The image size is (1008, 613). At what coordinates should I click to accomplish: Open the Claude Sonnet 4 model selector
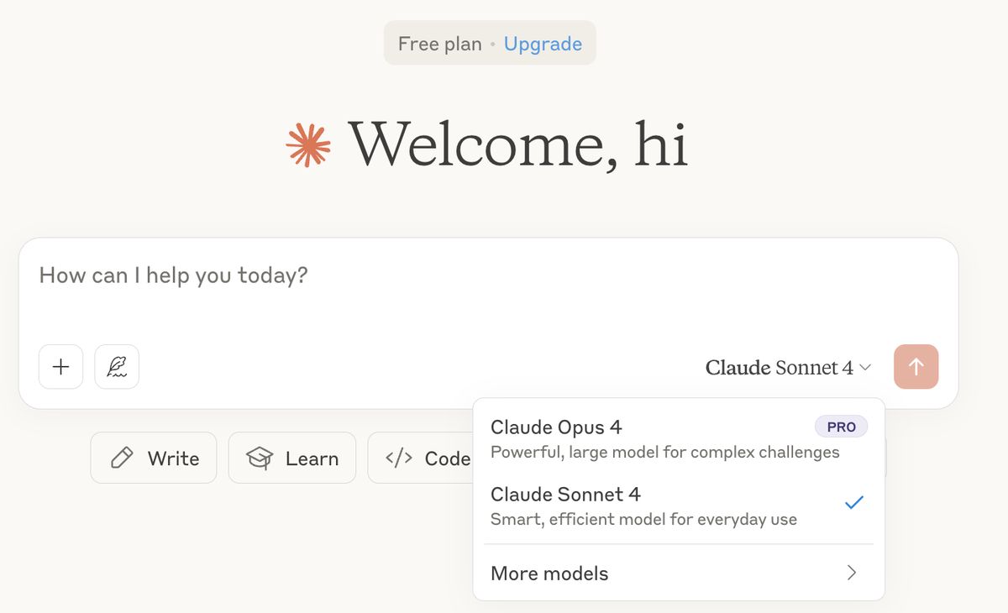[x=779, y=368]
